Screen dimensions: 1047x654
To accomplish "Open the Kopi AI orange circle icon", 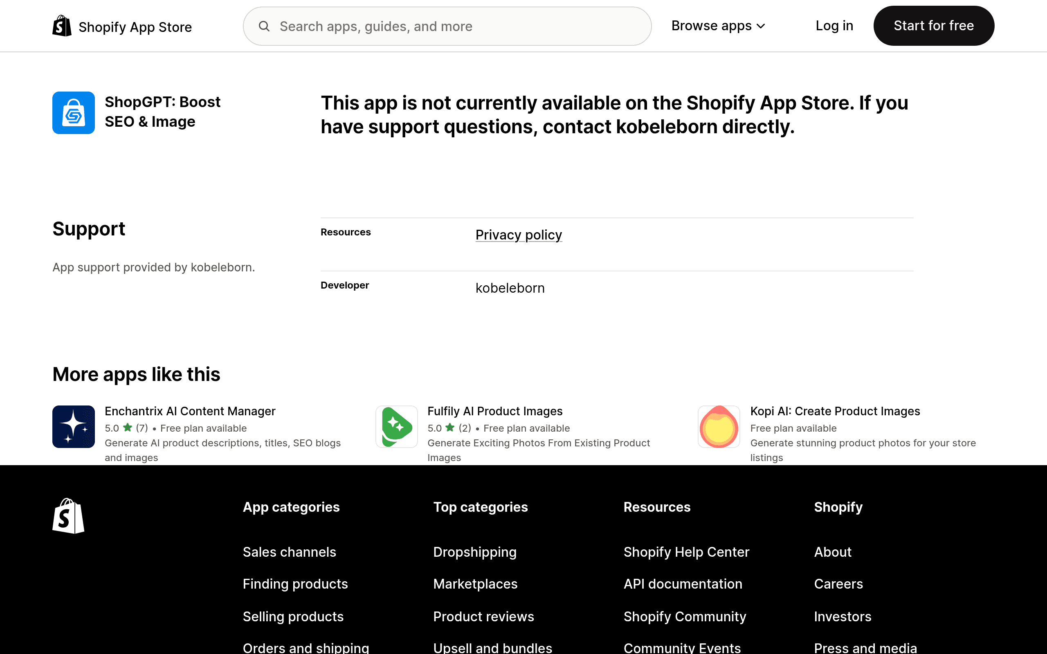I will coord(719,426).
